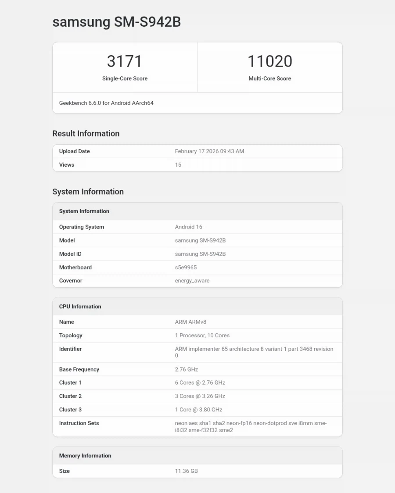Select the Cluster 1 value 6 Cores @ 2.76 GHz
395x493 pixels.
pyautogui.click(x=200, y=383)
